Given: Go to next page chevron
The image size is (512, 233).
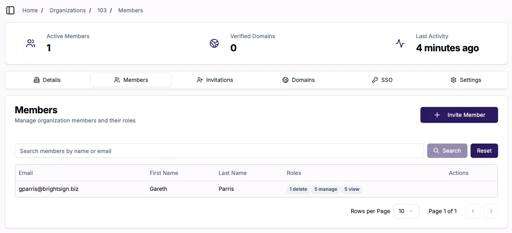Looking at the screenshot, I should (x=491, y=211).
